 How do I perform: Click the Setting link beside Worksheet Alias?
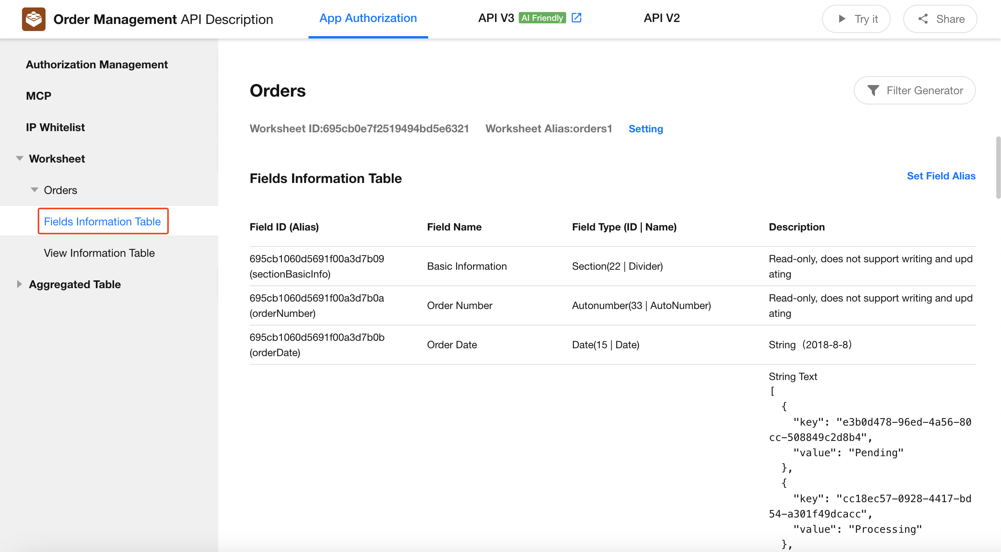point(645,129)
